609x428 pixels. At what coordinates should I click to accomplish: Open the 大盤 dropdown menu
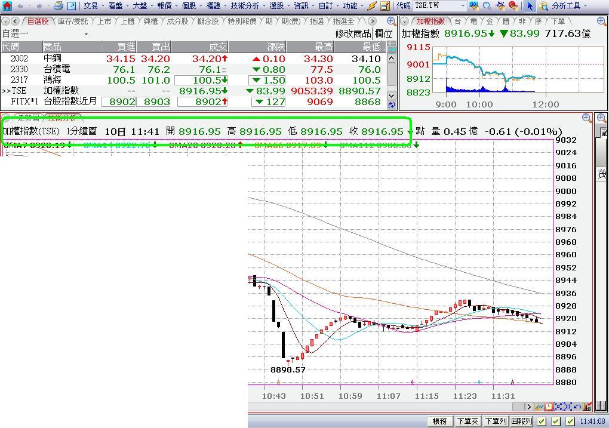(x=143, y=6)
